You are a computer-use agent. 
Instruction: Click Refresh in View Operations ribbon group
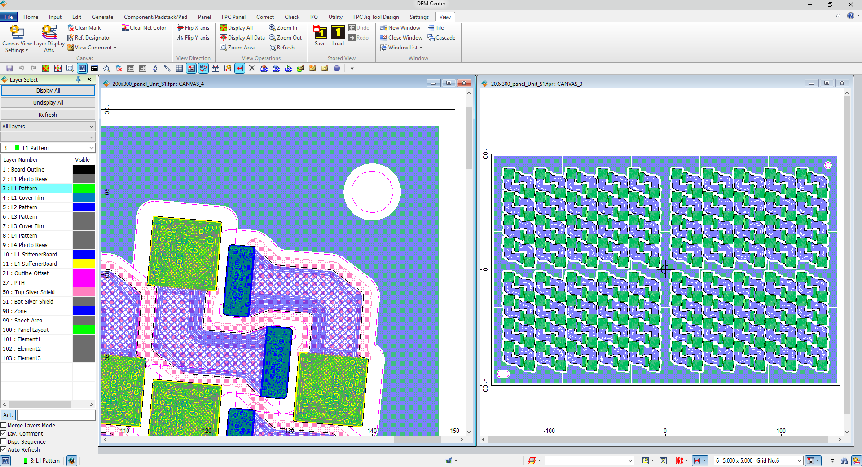282,48
